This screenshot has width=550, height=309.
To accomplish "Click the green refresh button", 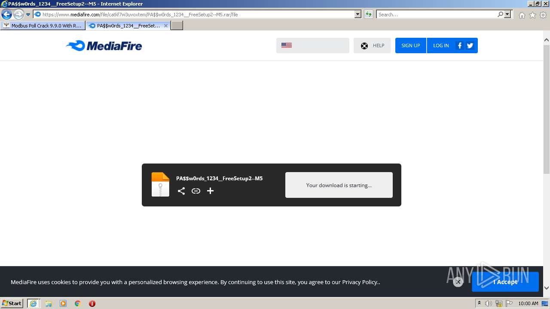I will pyautogui.click(x=369, y=14).
